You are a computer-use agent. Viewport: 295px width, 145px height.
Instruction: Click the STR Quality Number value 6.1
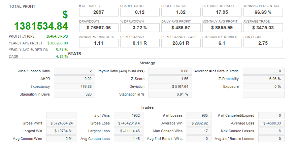click(x=222, y=43)
